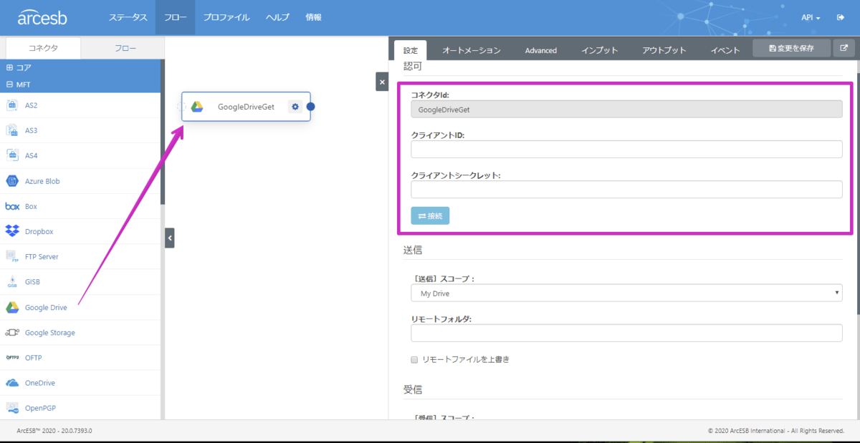Viewport: 860px width, 443px height.
Task: Click the arcesb logo
Action: pyautogui.click(x=42, y=17)
